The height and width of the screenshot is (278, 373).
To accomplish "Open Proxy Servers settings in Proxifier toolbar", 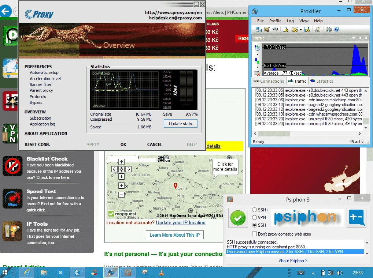I will pyautogui.click(x=259, y=29).
